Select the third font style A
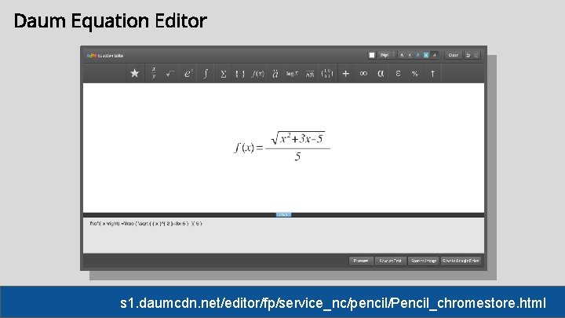Screen dimensions: 565x318 [418, 55]
